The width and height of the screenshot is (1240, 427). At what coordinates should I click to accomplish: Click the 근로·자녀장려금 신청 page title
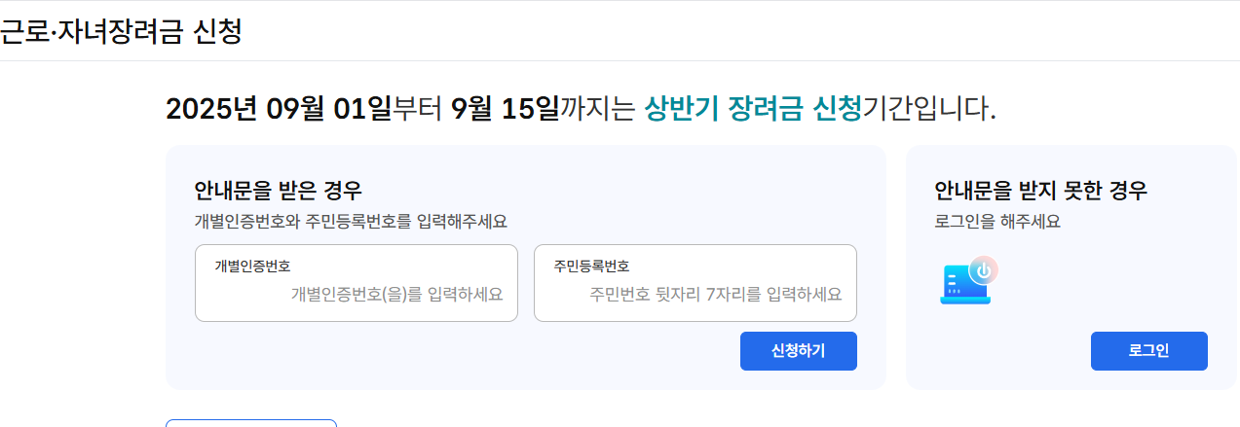pyautogui.click(x=121, y=31)
